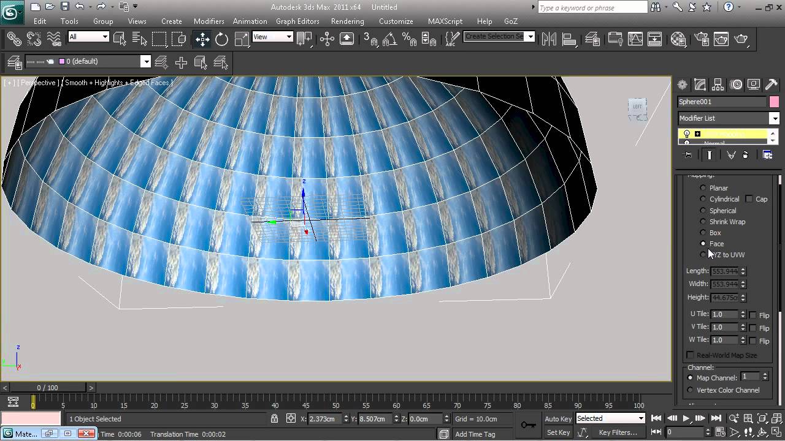Choose the Rectangular Selection Region tool
The image size is (785, 441).
tap(159, 39)
